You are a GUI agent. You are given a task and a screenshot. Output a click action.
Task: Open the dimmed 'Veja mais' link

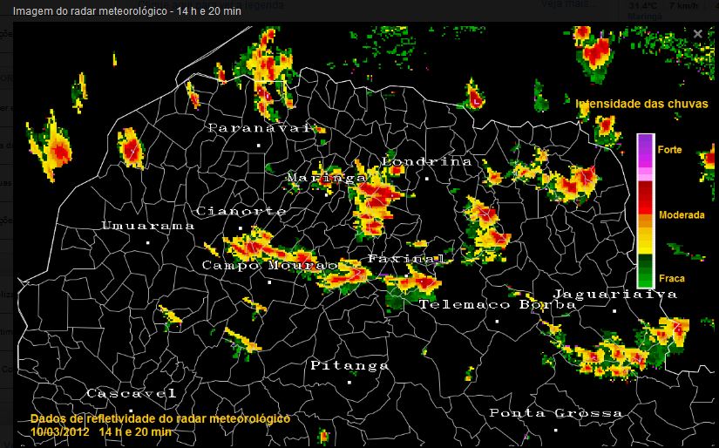[x=588, y=4]
